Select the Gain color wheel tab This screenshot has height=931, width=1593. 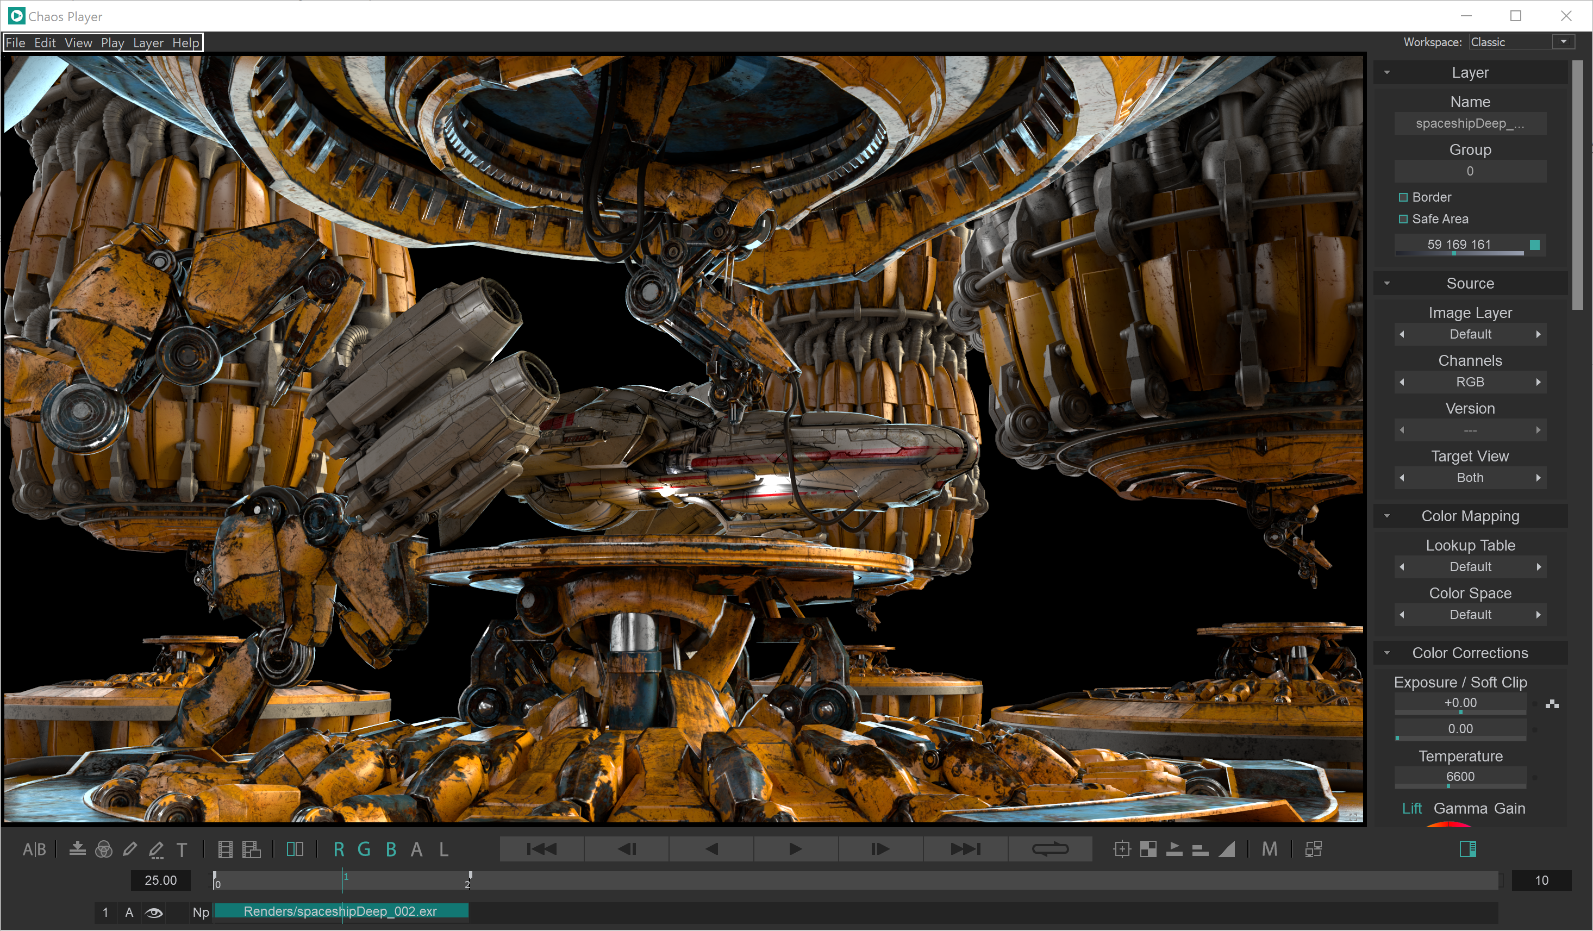tap(1509, 808)
